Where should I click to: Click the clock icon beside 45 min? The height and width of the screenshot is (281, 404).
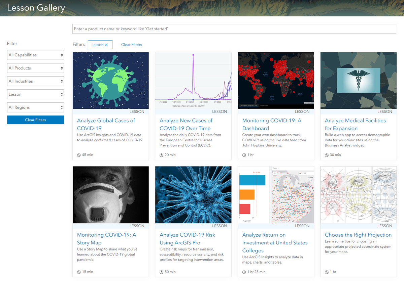tap(79, 155)
